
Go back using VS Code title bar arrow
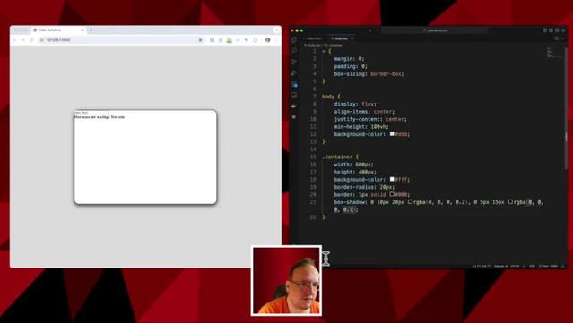click(369, 30)
